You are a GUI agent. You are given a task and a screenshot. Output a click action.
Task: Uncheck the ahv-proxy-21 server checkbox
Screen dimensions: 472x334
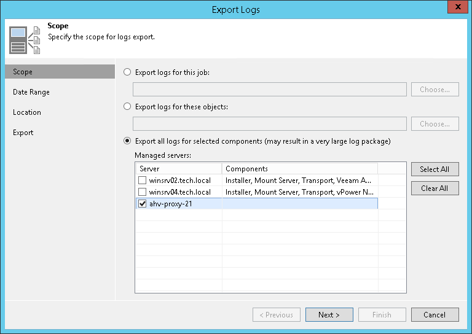(x=142, y=204)
